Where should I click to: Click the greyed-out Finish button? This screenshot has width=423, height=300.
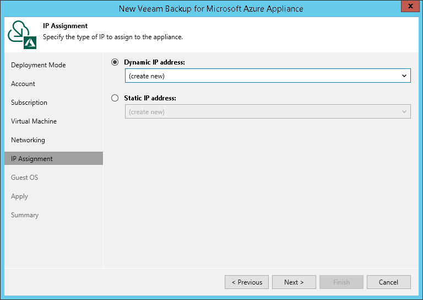pos(341,282)
